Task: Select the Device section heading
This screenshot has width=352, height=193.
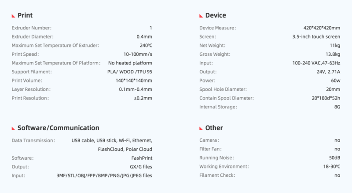Action: click(216, 15)
